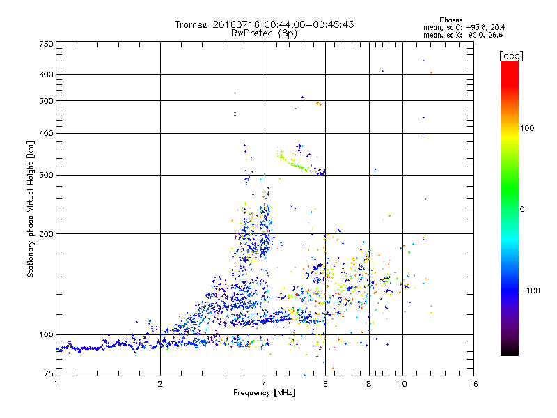Click colorbar tick label '-100'

530,291
